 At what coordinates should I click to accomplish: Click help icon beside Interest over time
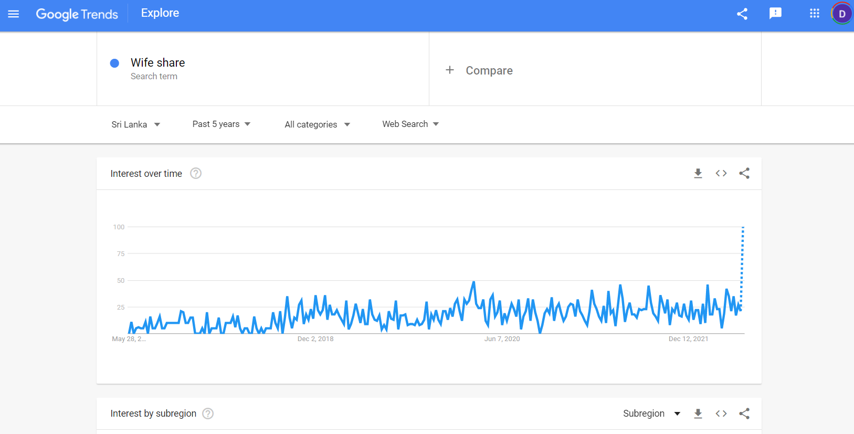click(196, 173)
